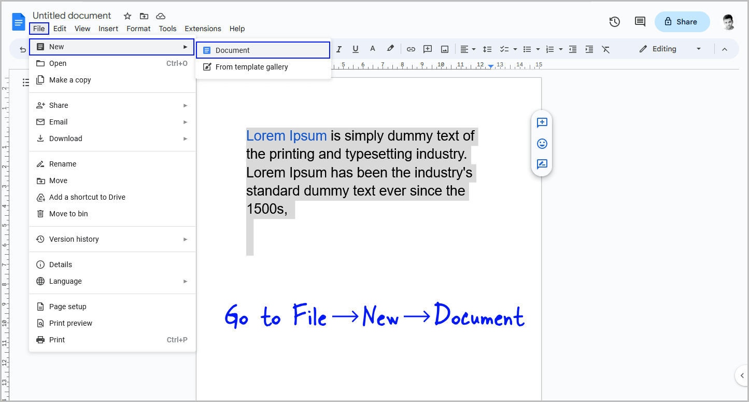
Task: Add an emoji reaction from the margin
Action: click(x=542, y=144)
